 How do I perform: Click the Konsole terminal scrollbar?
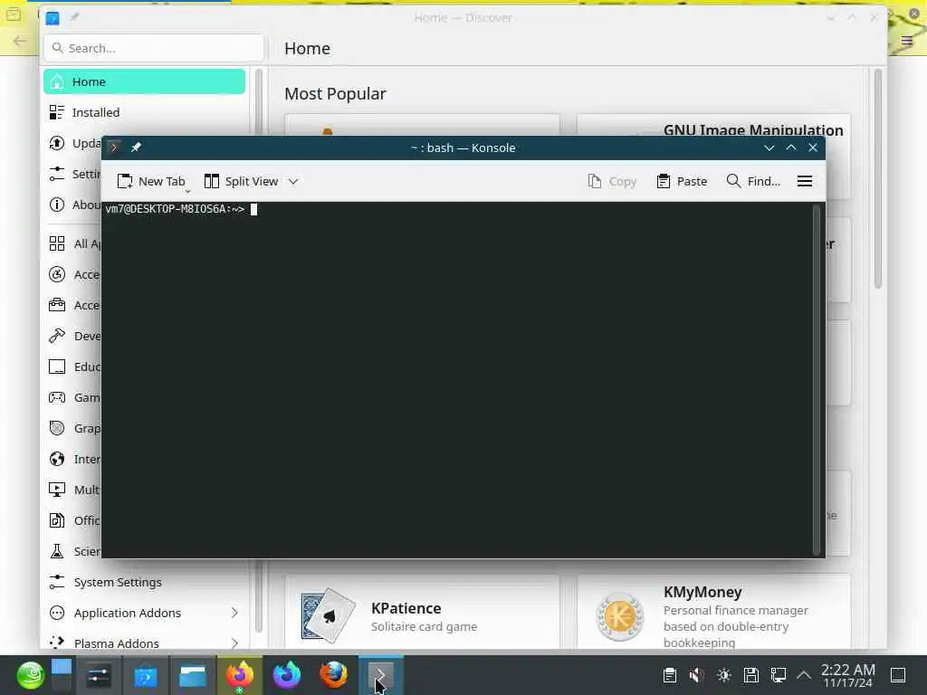(x=817, y=379)
